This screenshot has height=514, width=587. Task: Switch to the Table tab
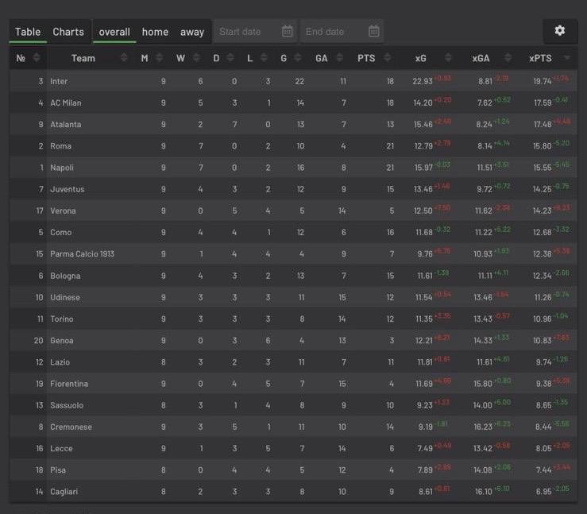pos(28,32)
